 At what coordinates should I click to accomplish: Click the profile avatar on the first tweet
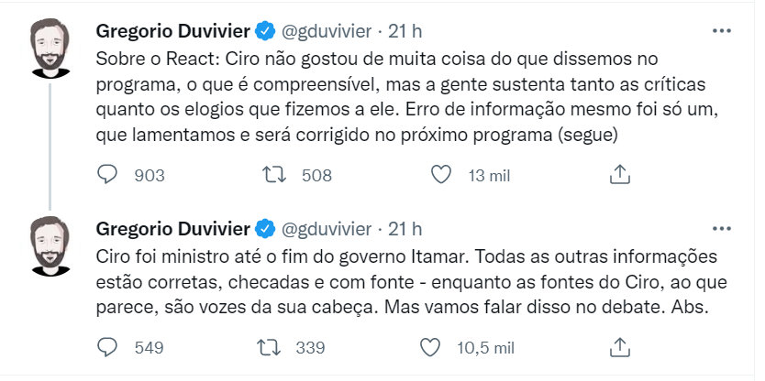pyautogui.click(x=50, y=49)
